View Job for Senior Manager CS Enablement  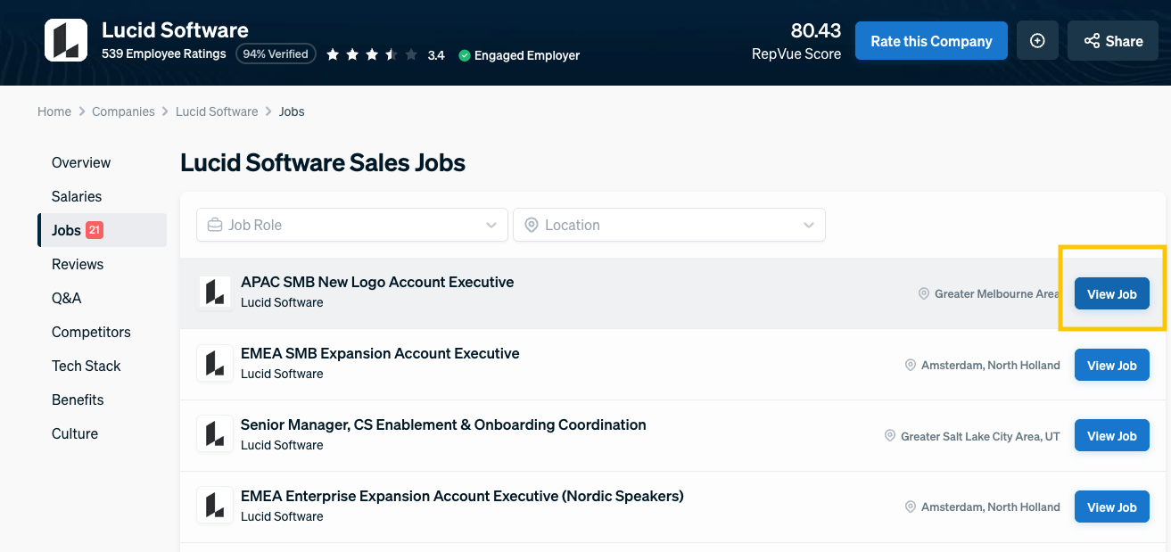[x=1112, y=436]
